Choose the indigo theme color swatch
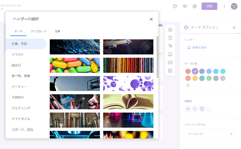The height and width of the screenshot is (149, 241). [202, 71]
